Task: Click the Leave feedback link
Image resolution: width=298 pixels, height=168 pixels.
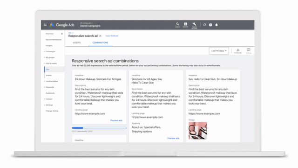Action: click(112, 36)
